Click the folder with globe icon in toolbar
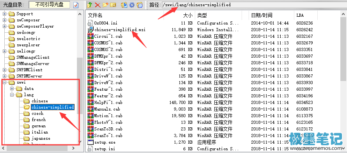This screenshot has width=347, height=153. click(x=140, y=5)
